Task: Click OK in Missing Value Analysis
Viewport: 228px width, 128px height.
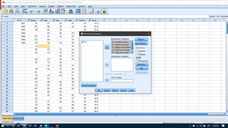Action: 99,90
